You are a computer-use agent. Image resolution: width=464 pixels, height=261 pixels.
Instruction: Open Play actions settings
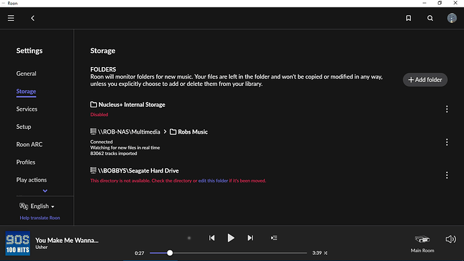[32, 180]
